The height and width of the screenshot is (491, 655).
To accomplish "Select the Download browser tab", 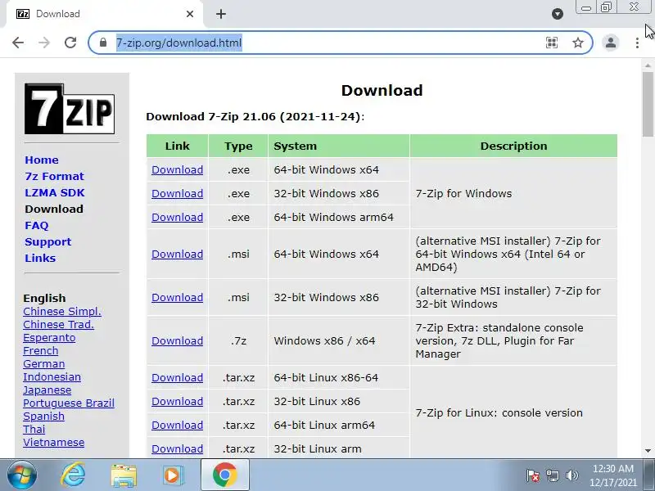I will tap(105, 14).
